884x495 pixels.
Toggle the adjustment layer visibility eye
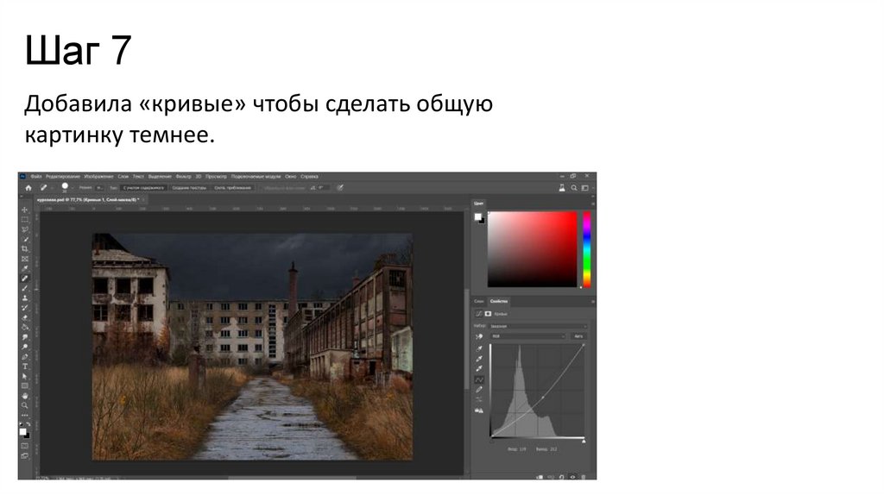tap(573, 477)
